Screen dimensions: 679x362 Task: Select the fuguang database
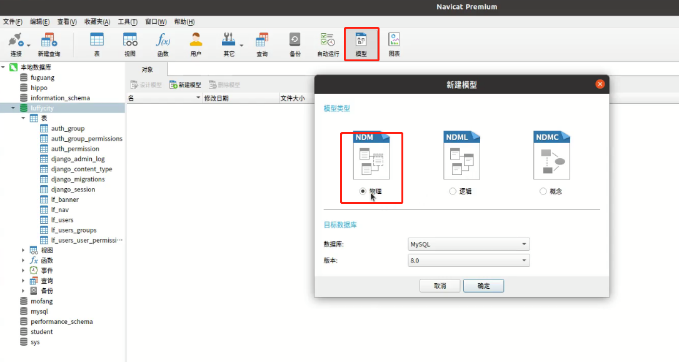[x=43, y=78]
